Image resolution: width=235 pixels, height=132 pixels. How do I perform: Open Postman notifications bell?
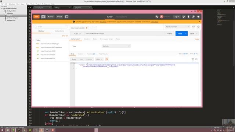click(188, 16)
